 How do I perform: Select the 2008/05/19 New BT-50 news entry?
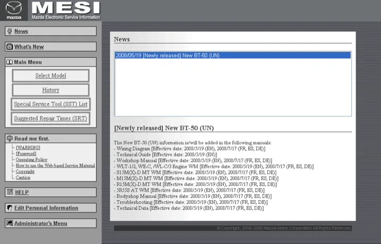[233, 56]
